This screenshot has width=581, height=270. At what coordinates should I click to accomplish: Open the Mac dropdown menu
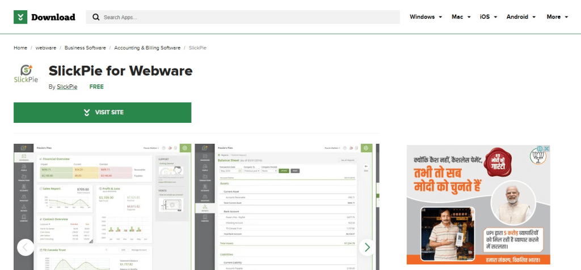pyautogui.click(x=461, y=17)
